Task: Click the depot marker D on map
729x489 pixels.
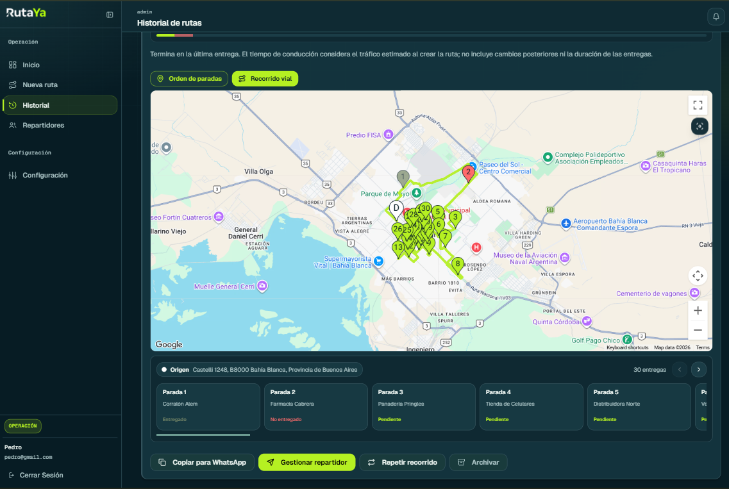Action: (x=396, y=209)
